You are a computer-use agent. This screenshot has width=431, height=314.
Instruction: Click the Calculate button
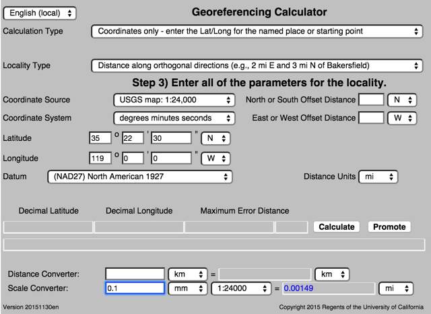(x=336, y=227)
